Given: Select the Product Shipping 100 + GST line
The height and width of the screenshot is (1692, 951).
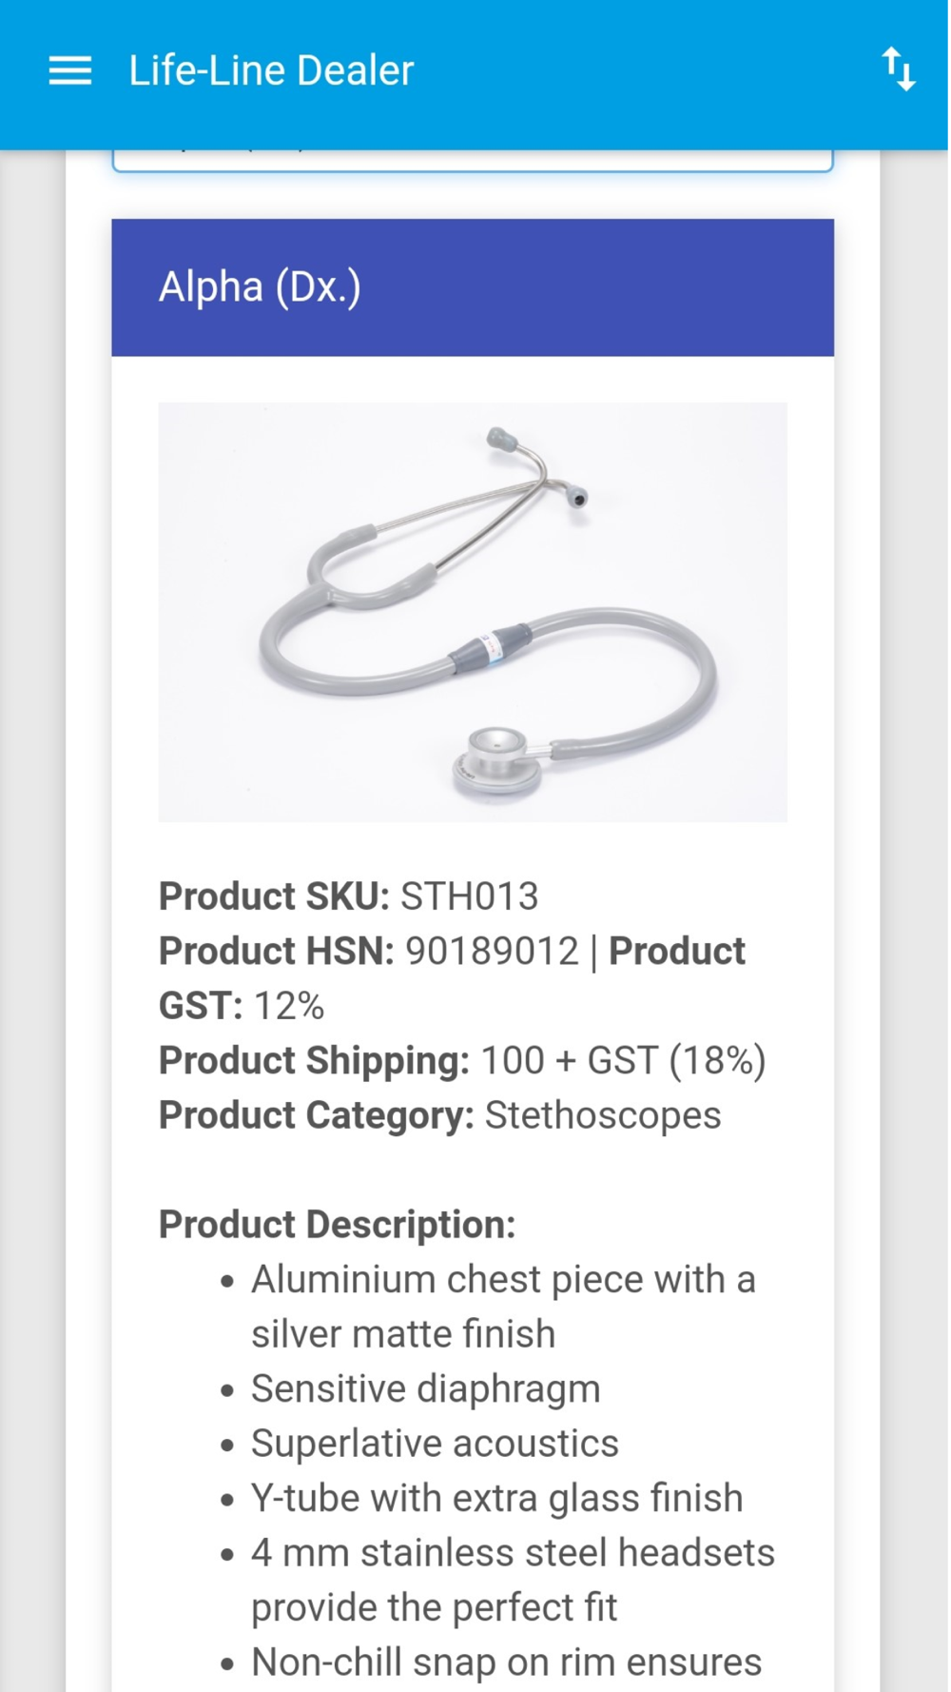Looking at the screenshot, I should point(462,1061).
